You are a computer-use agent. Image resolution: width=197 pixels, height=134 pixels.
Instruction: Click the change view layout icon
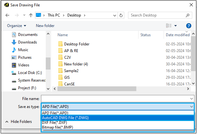pyautogui.click(x=169, y=26)
